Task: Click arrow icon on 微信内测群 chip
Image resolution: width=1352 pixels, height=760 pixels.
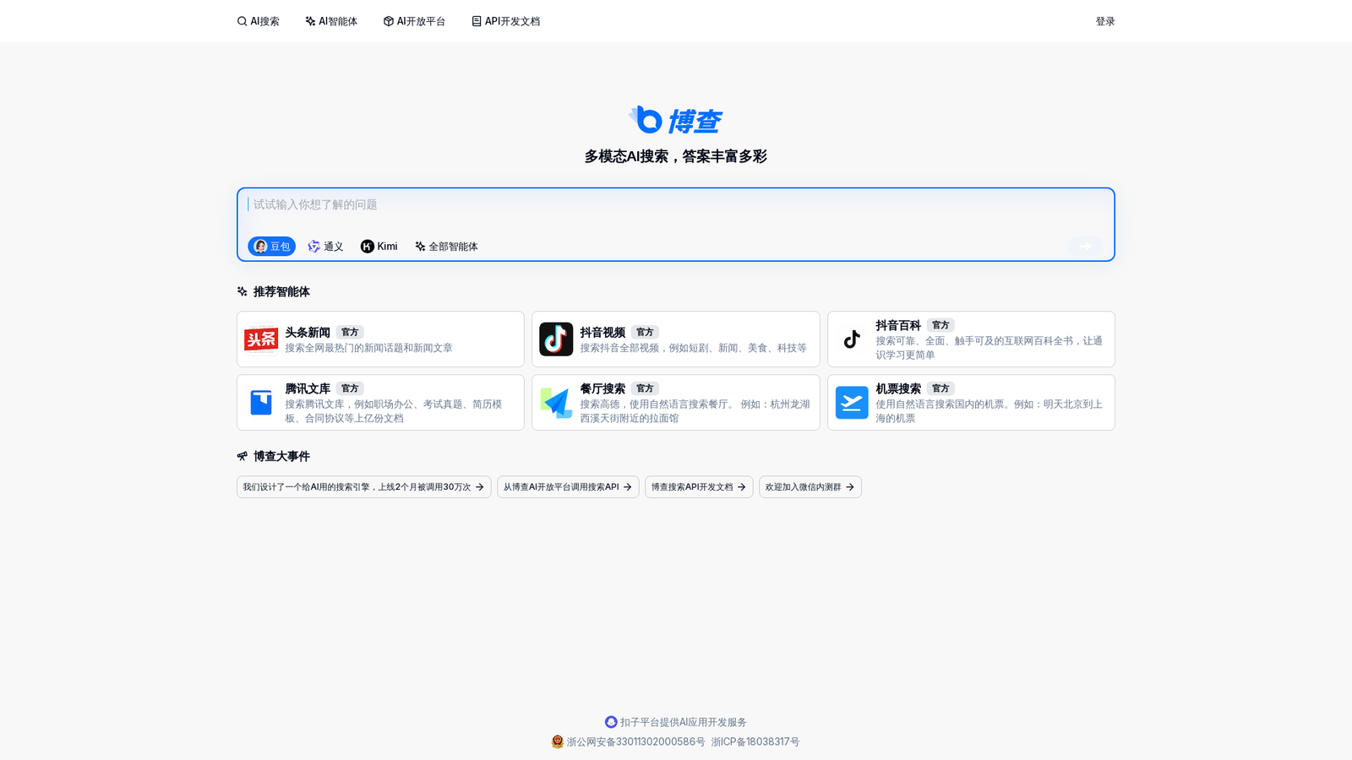Action: pyautogui.click(x=850, y=487)
